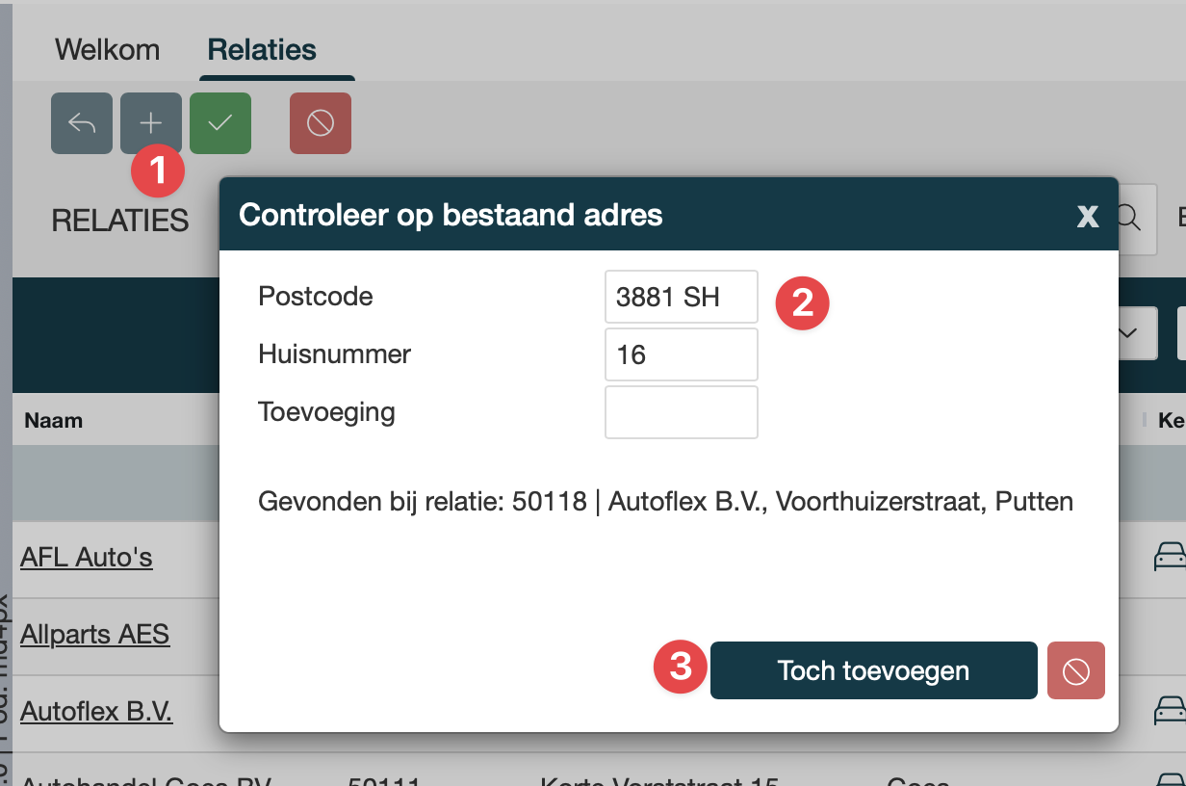This screenshot has width=1186, height=786.
Task: Open the Allparts AES relation link
Action: [94, 635]
